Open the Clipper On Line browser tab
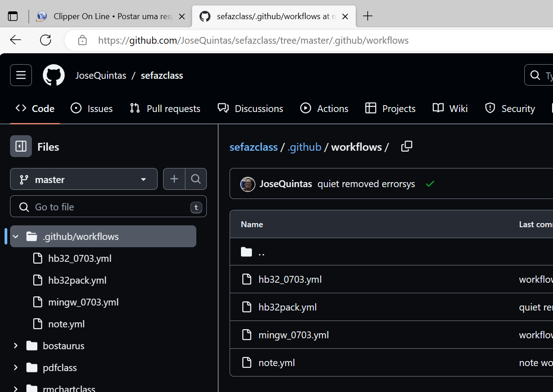This screenshot has height=392, width=553. [x=107, y=16]
